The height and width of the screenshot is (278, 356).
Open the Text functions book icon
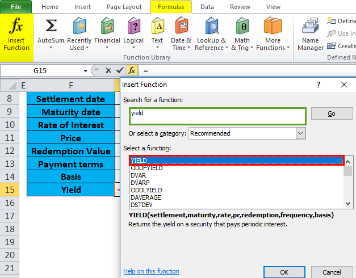(x=158, y=26)
